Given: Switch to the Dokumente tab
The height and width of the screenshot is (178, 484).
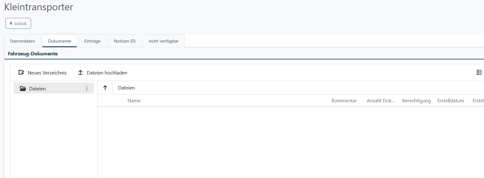Looking at the screenshot, I should tap(60, 41).
